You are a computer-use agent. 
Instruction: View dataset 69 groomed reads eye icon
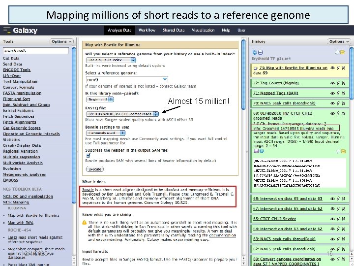[332, 114]
